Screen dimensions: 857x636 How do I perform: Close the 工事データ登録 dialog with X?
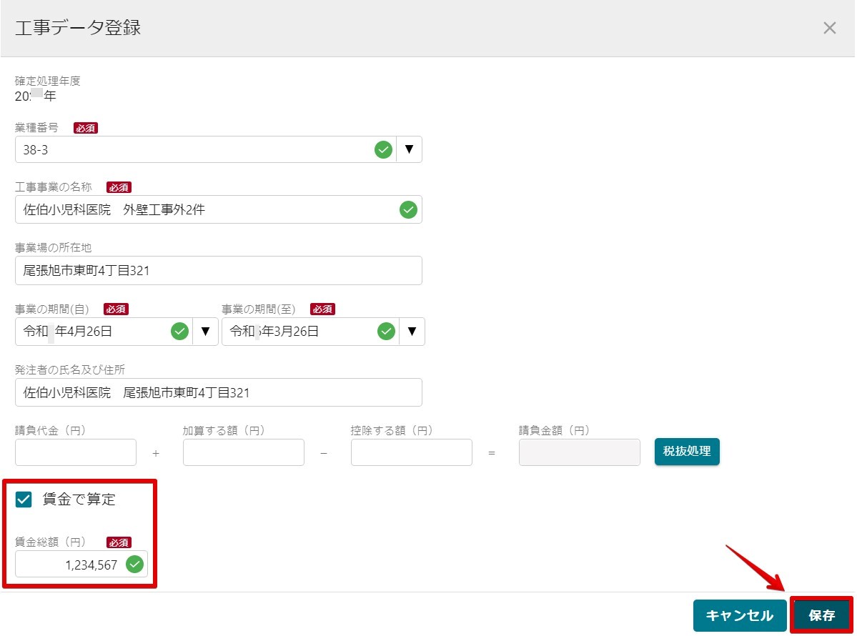829,28
